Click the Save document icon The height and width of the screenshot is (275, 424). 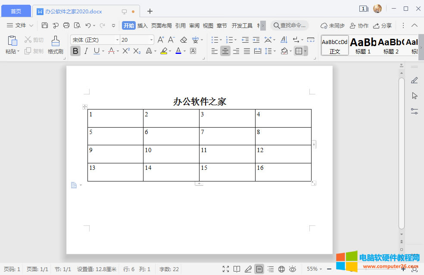point(45,25)
